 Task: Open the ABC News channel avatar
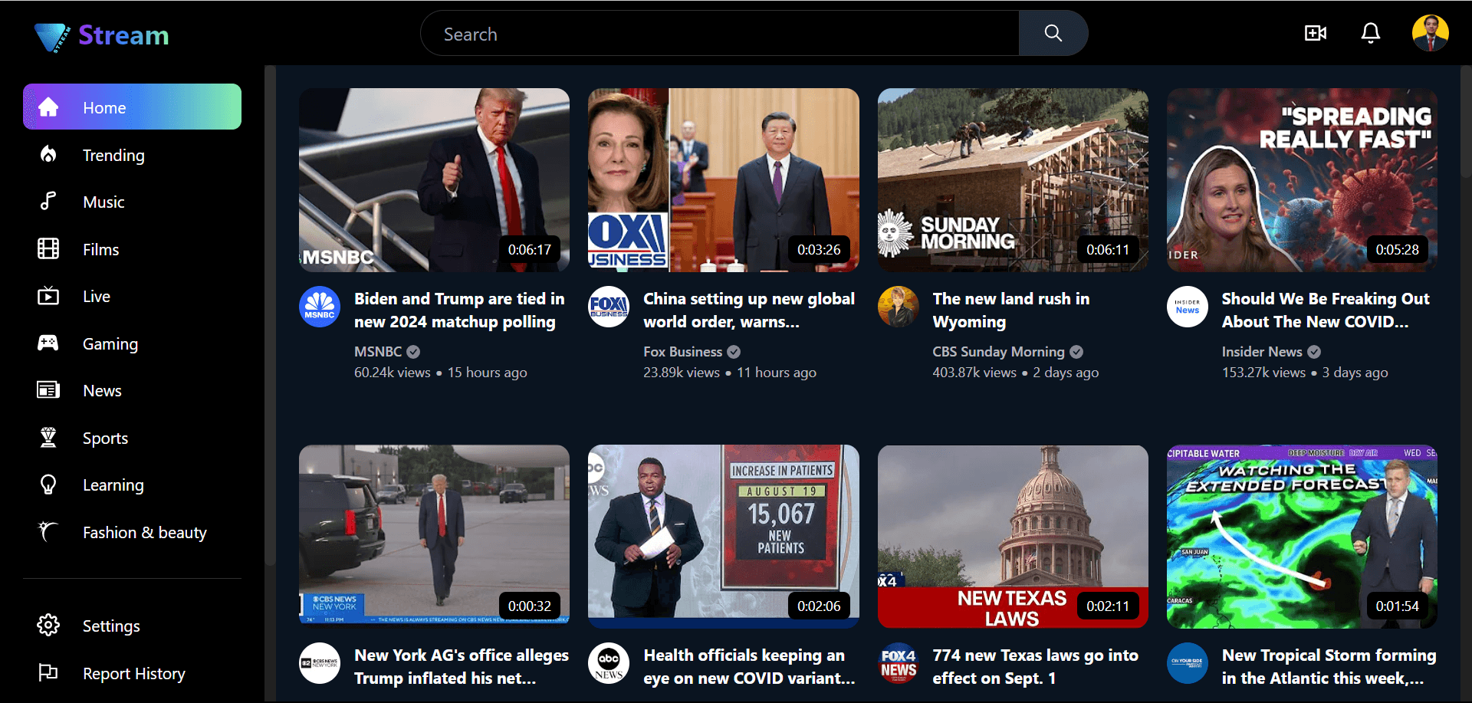609,663
